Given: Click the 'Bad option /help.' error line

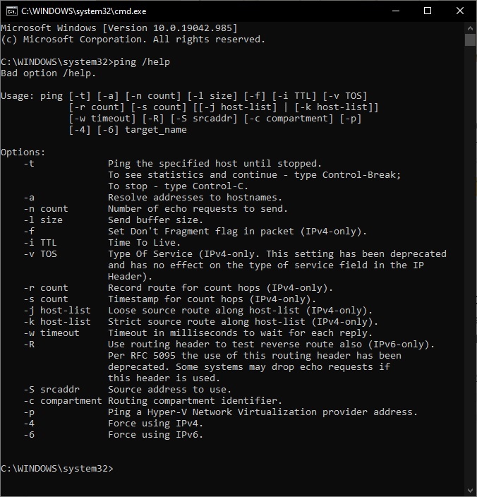Looking at the screenshot, I should [x=48, y=73].
